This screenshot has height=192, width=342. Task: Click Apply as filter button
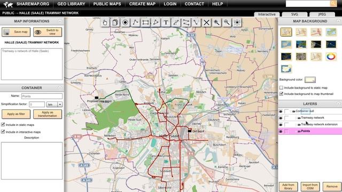(16, 114)
